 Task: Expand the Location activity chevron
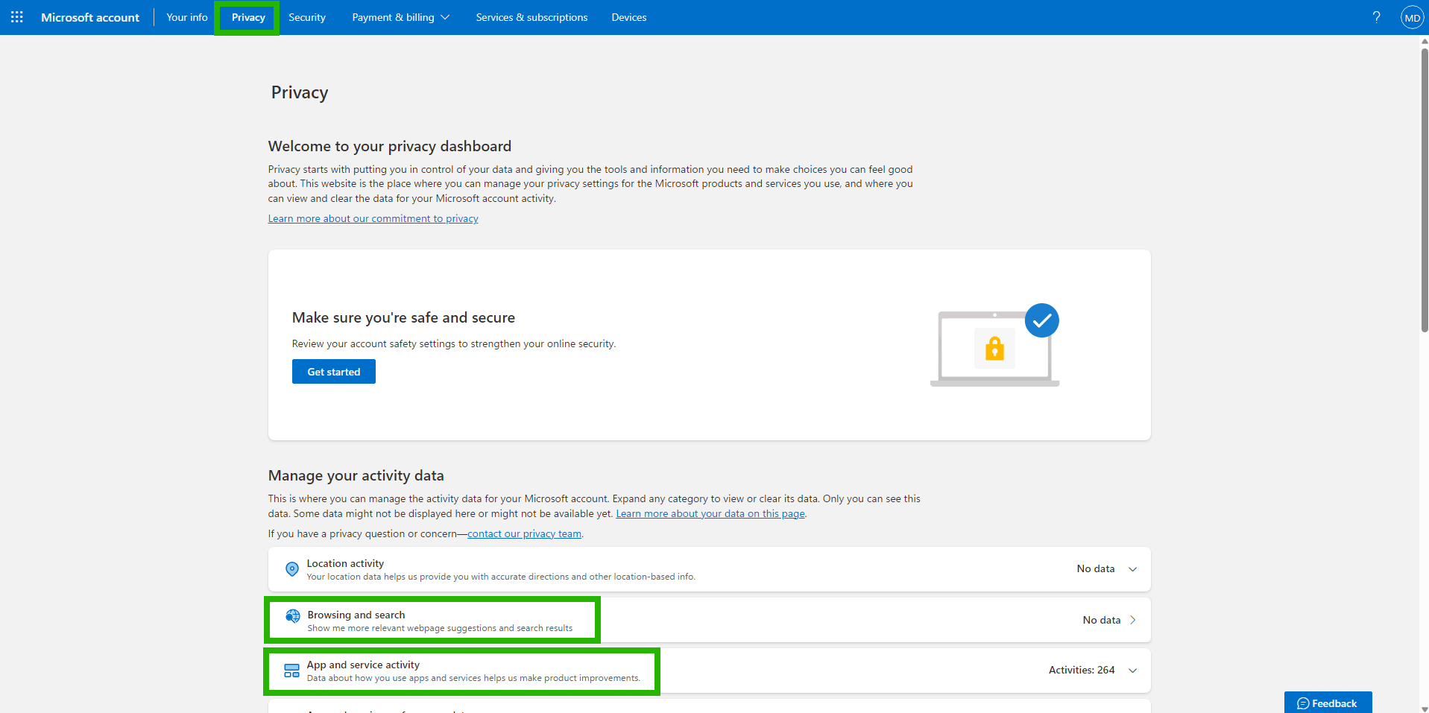point(1133,569)
